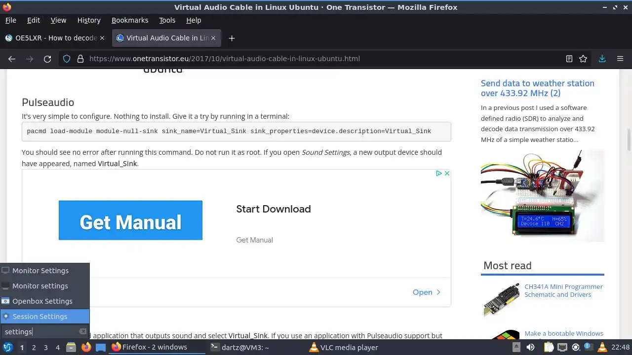Image resolution: width=632 pixels, height=355 pixels.
Task: Click the VLC cone tray icon
Action: 602,348
